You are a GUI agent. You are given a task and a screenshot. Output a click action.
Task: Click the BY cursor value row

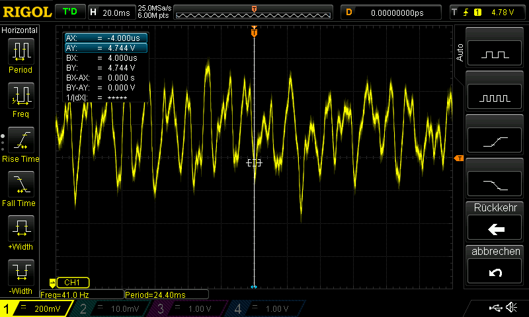(x=106, y=68)
